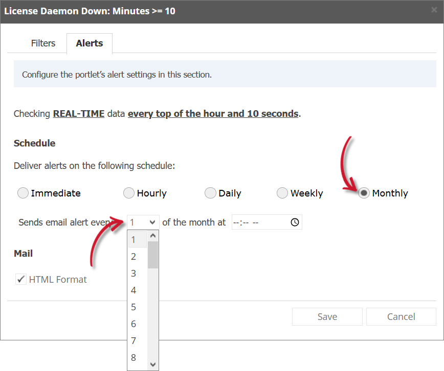Screen dimensions: 444x371
Task: Select the Immediate delivery schedule
Action: point(23,193)
